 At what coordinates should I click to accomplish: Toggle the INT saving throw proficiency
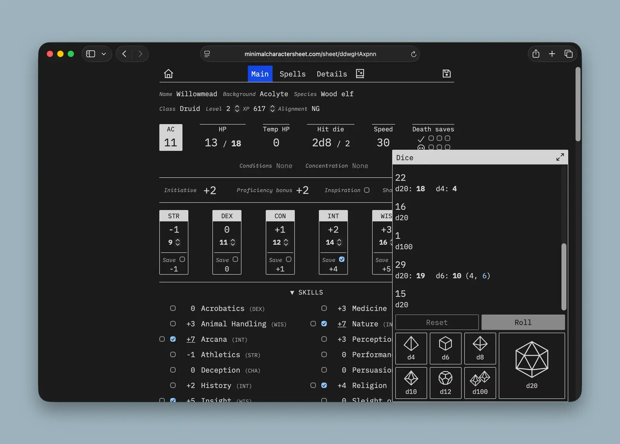pos(342,259)
